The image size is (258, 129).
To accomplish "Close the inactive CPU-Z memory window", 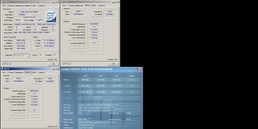I will tap(118, 2).
